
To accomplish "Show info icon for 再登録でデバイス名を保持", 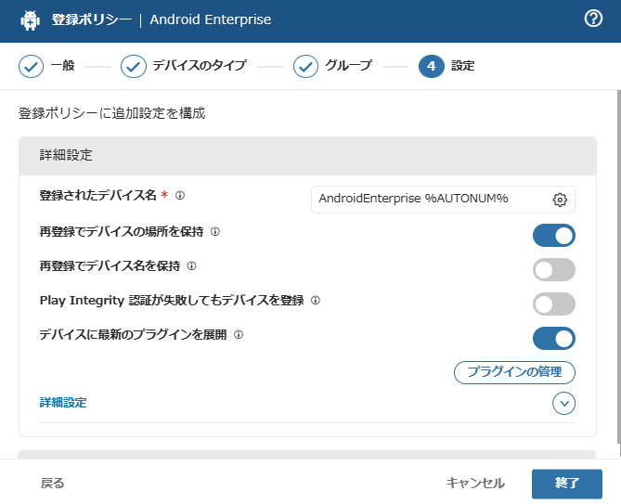I will pos(192,265).
